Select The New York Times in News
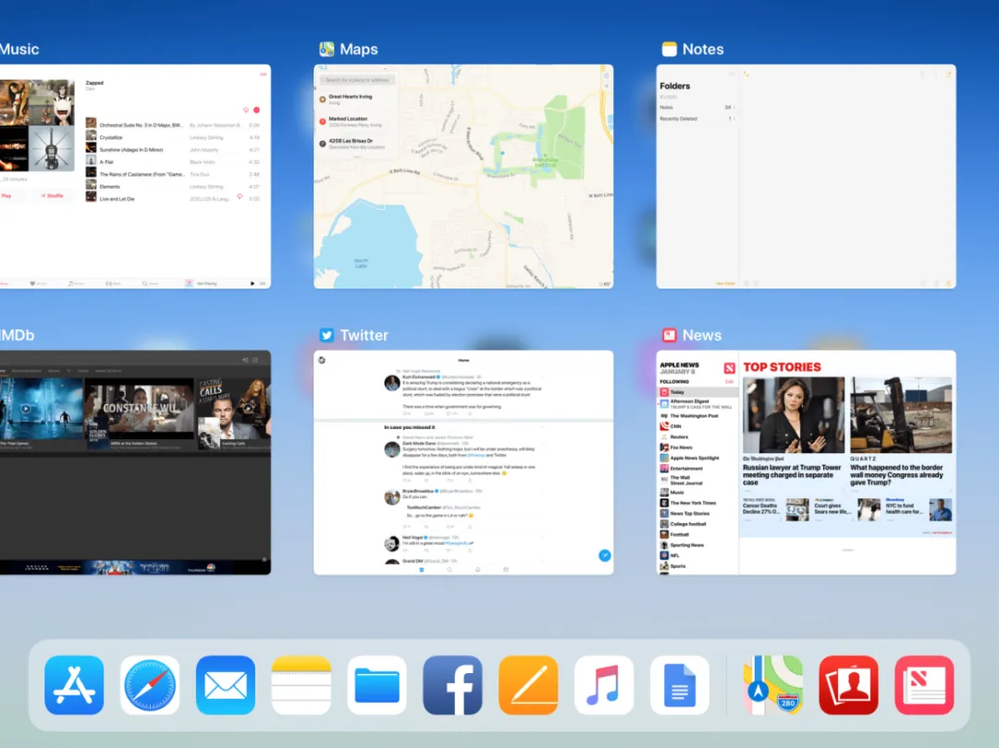 pyautogui.click(x=697, y=503)
